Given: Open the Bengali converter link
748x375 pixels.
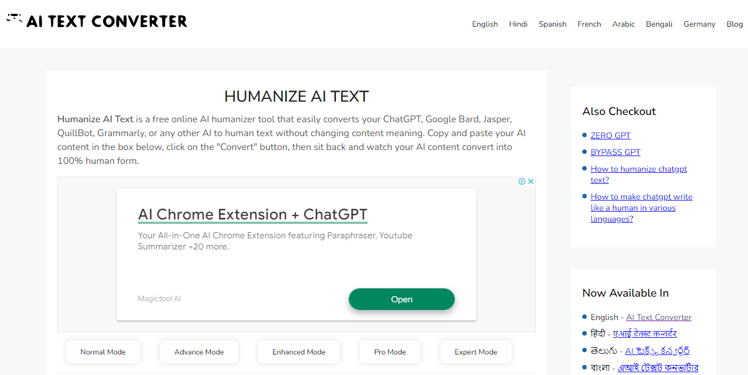Looking at the screenshot, I should (x=658, y=367).
